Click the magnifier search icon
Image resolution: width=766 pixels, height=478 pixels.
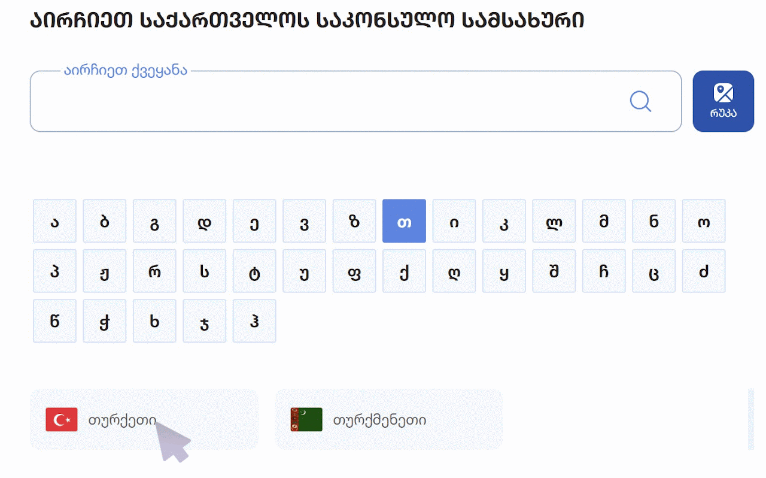640,101
